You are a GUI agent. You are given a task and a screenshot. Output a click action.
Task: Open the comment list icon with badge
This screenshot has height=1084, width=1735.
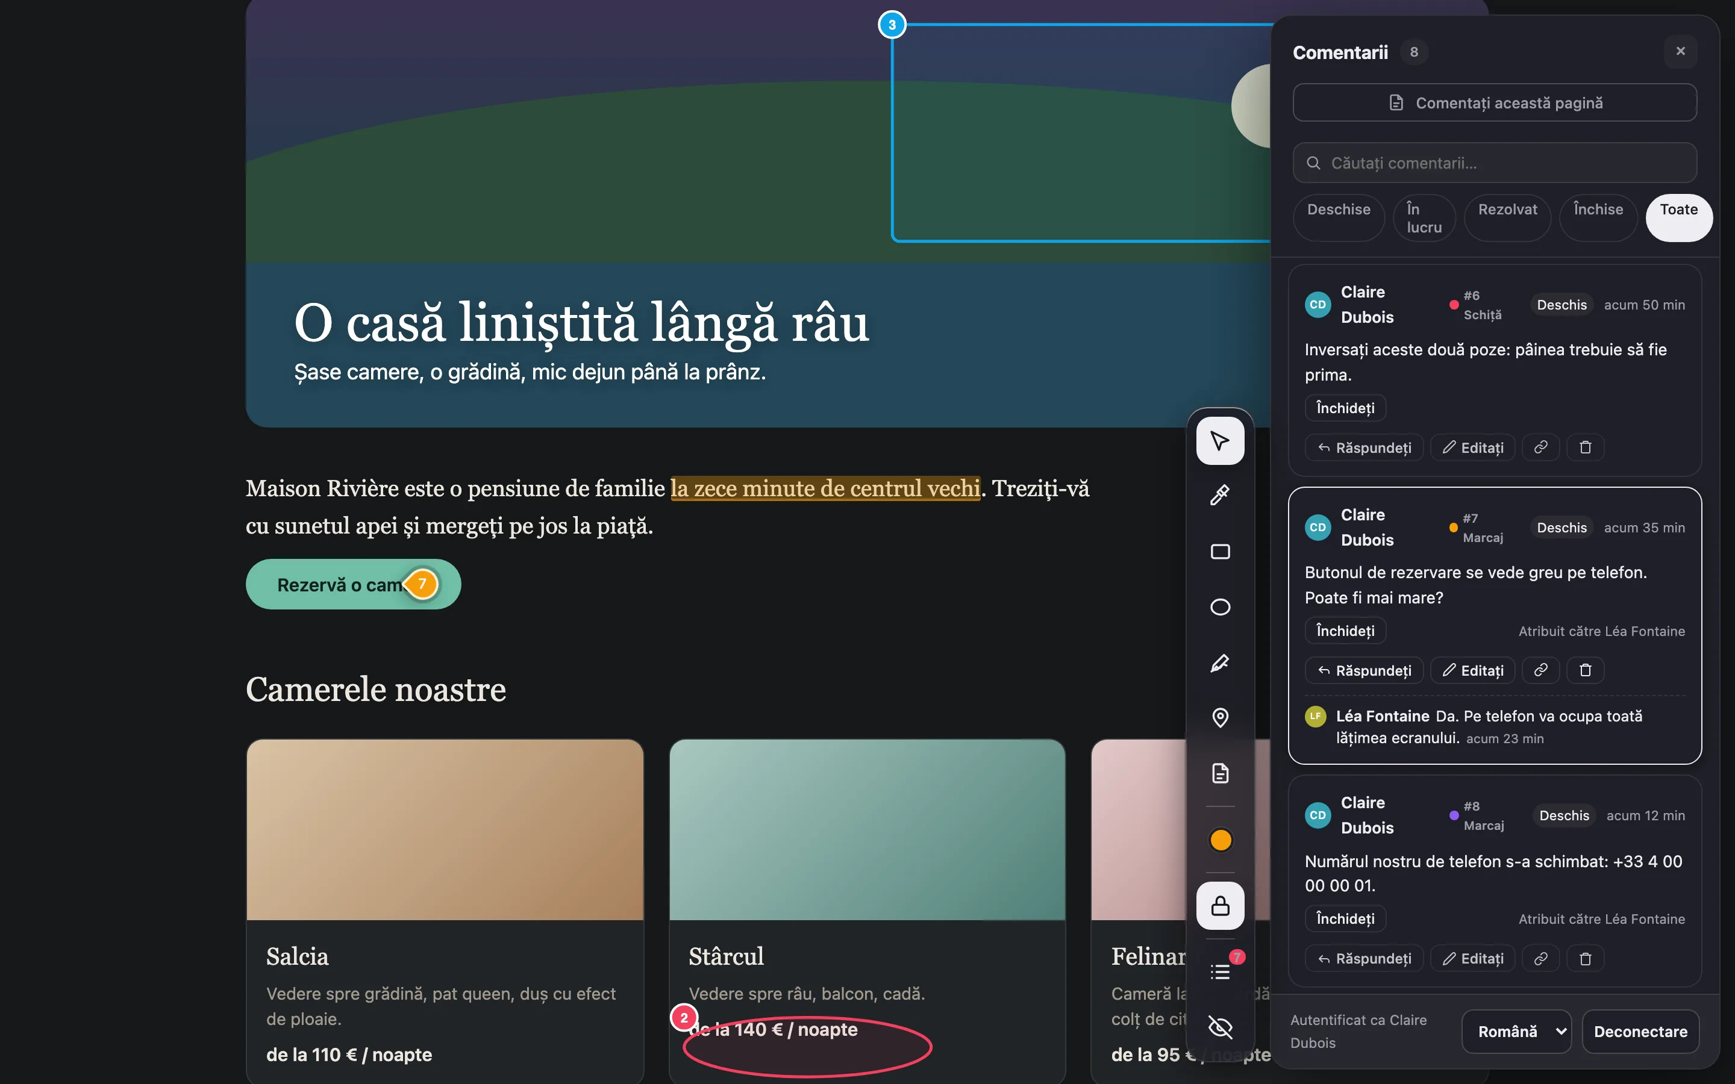1219,971
